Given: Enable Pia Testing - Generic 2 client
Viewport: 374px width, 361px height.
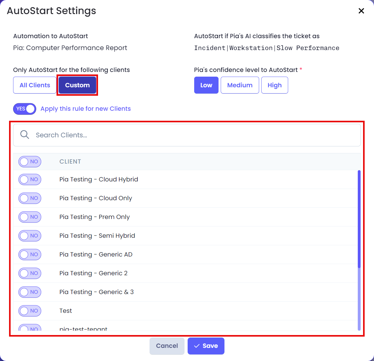Looking at the screenshot, I should click(x=30, y=273).
